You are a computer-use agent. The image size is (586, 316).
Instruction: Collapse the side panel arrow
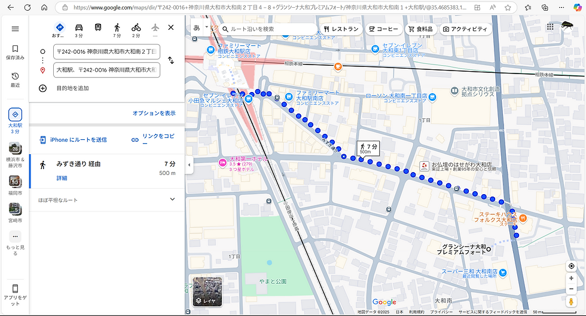click(x=189, y=165)
